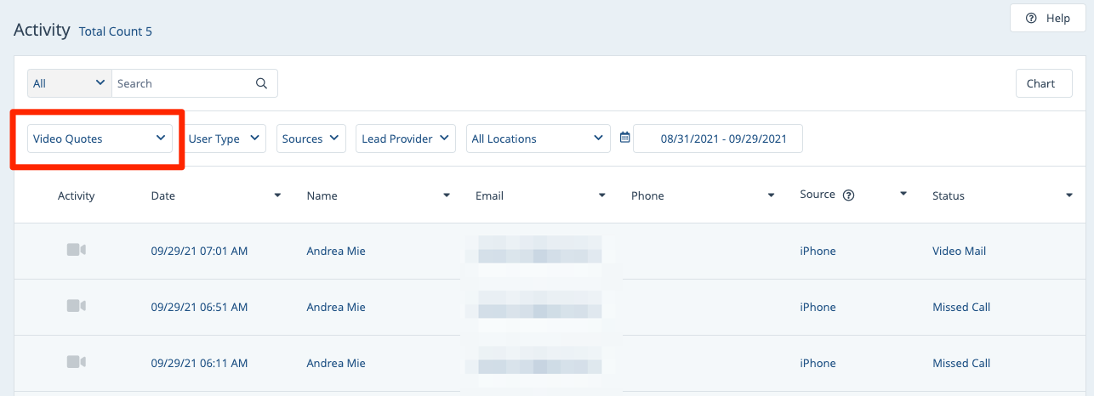Click video camera icon for 07:01 AM row
The height and width of the screenshot is (396, 1094).
point(77,250)
